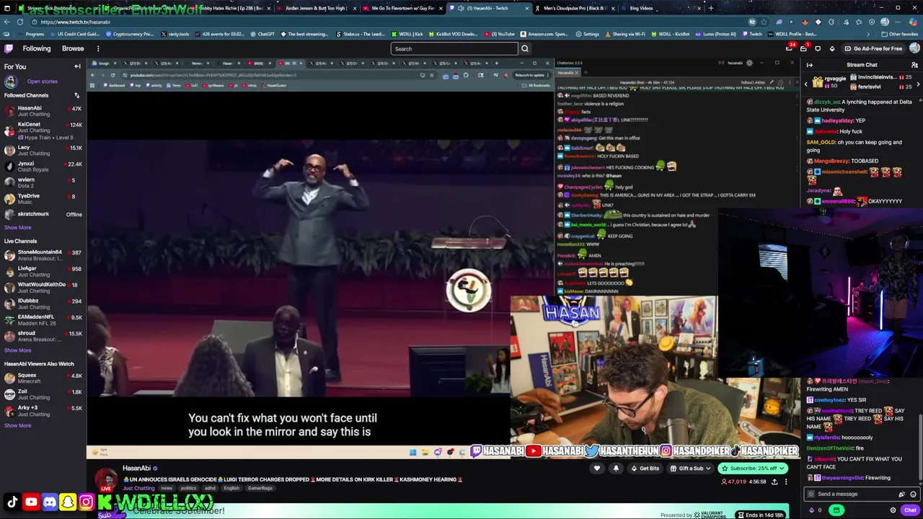
Task: Open the Instagram overlay icon
Action: pyautogui.click(x=86, y=502)
